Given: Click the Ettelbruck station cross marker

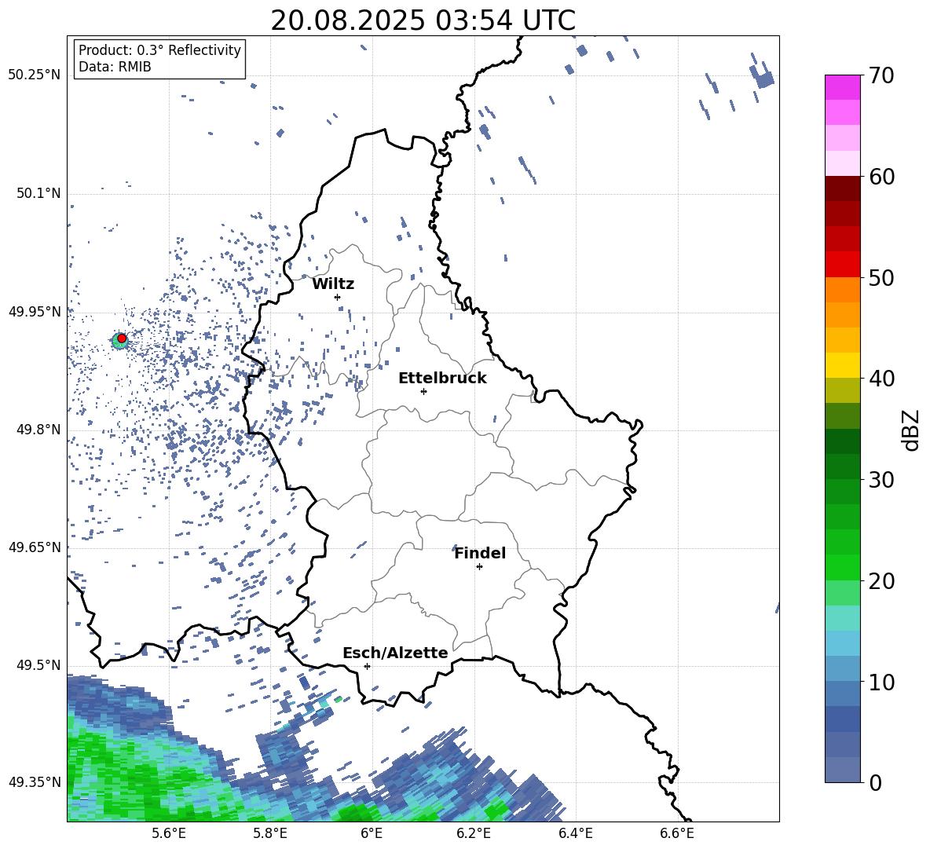Looking at the screenshot, I should click(423, 391).
